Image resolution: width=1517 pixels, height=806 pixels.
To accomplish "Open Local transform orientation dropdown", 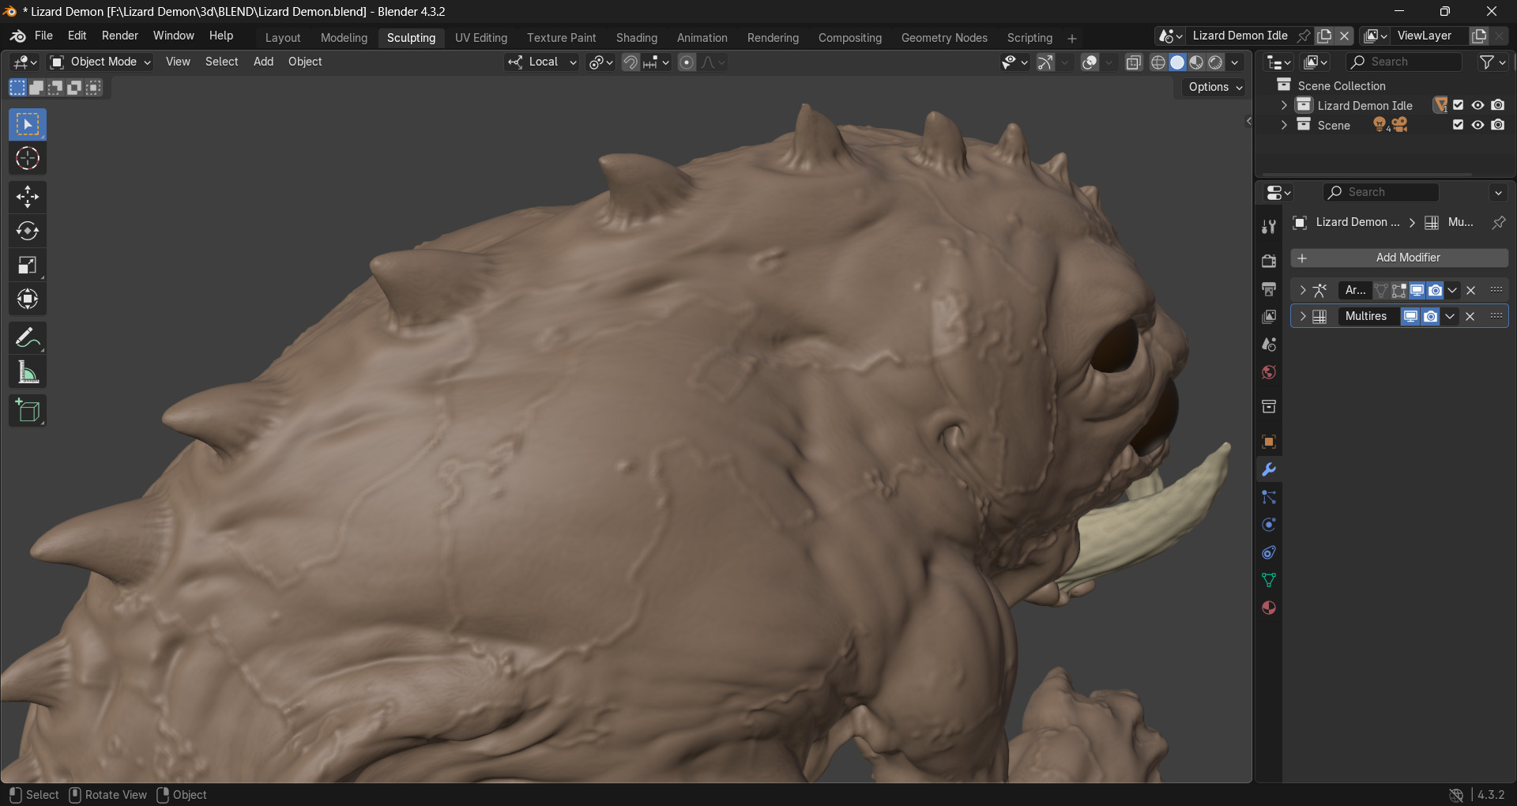I will [543, 62].
